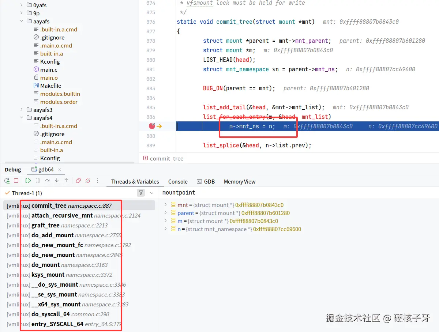This screenshot has height=332, width=439.
Task: Expand the m variable
Action: pyautogui.click(x=166, y=221)
